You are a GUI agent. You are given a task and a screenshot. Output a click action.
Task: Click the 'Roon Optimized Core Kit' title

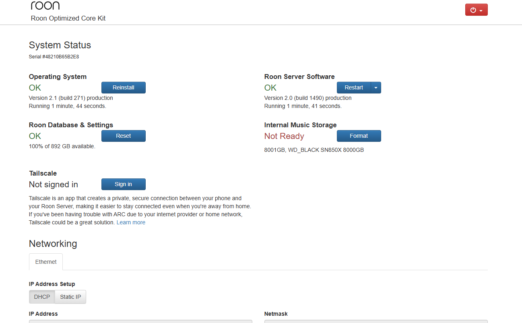click(68, 18)
